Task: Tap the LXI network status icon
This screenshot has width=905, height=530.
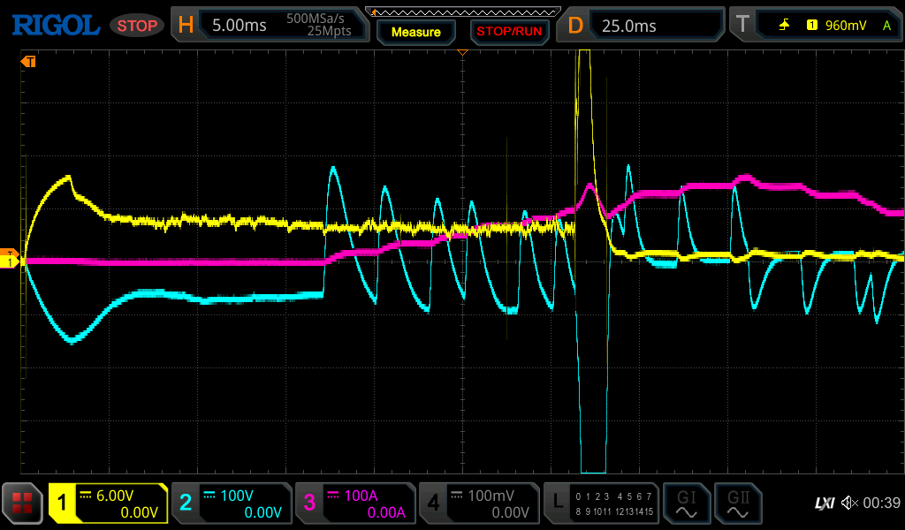Action: coord(824,503)
